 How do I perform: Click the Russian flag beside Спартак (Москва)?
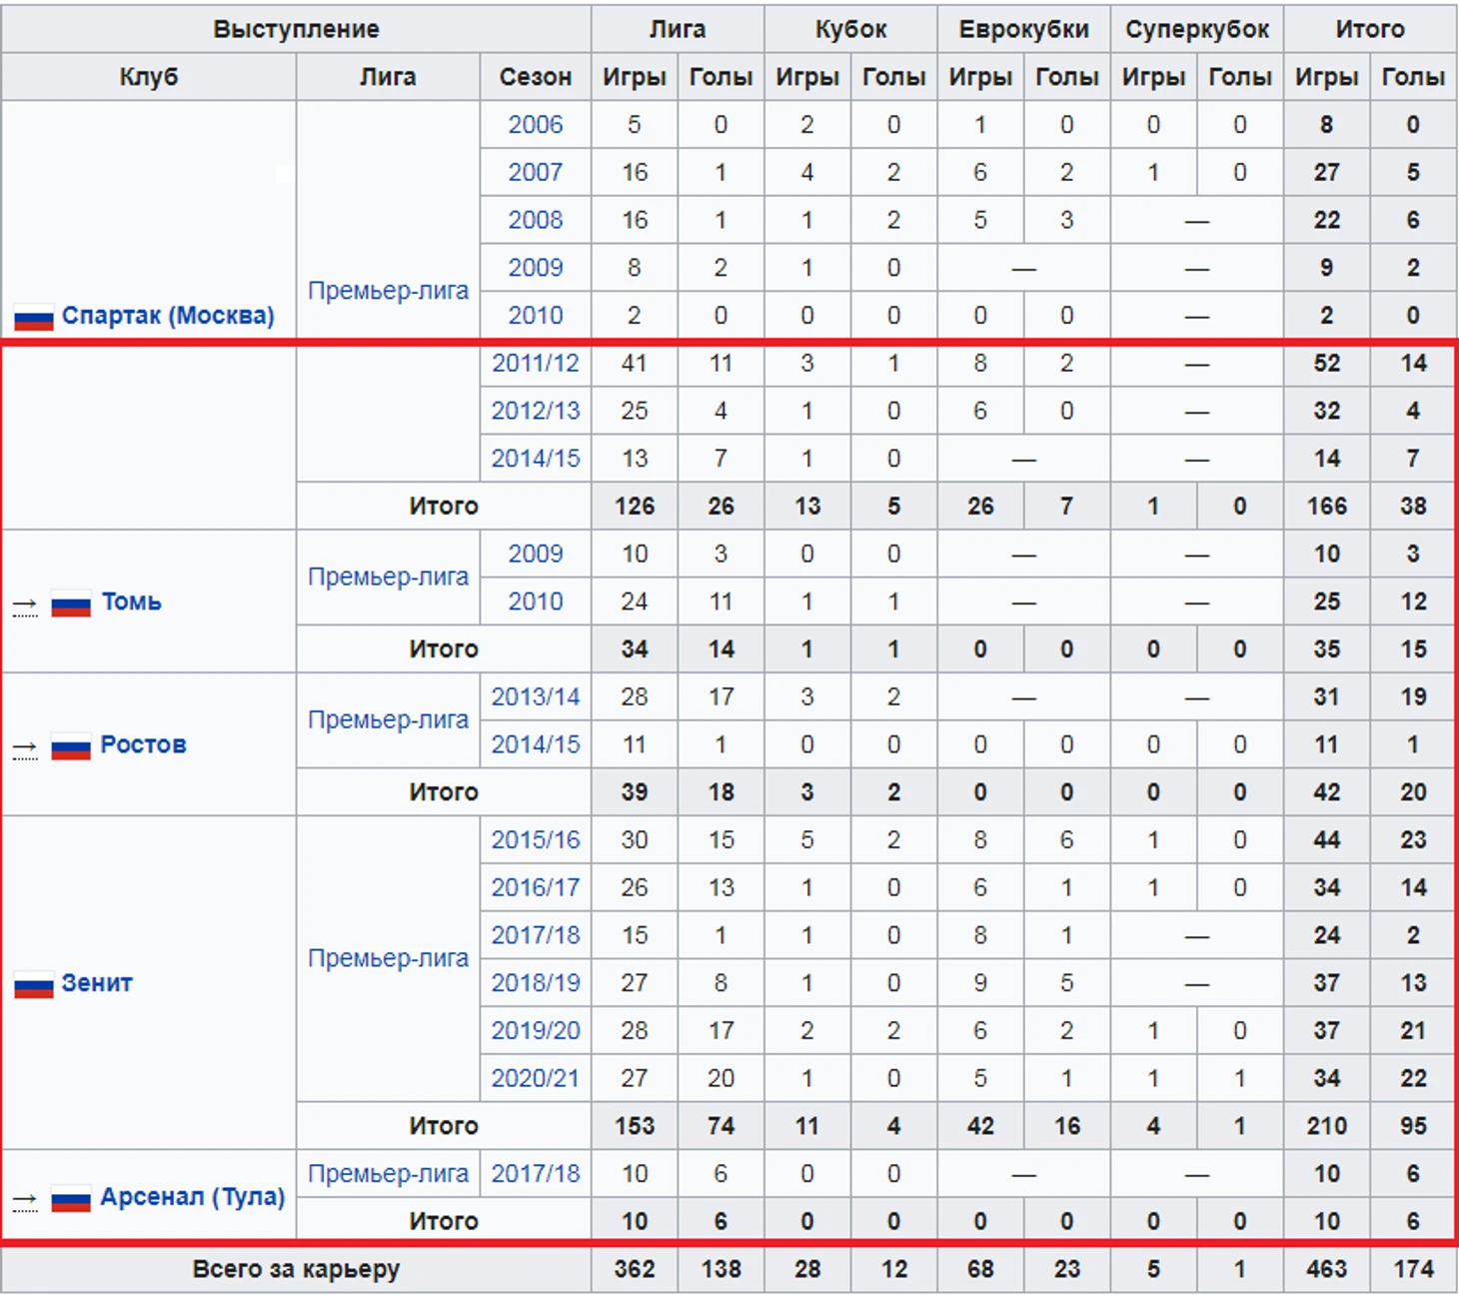[x=34, y=318]
